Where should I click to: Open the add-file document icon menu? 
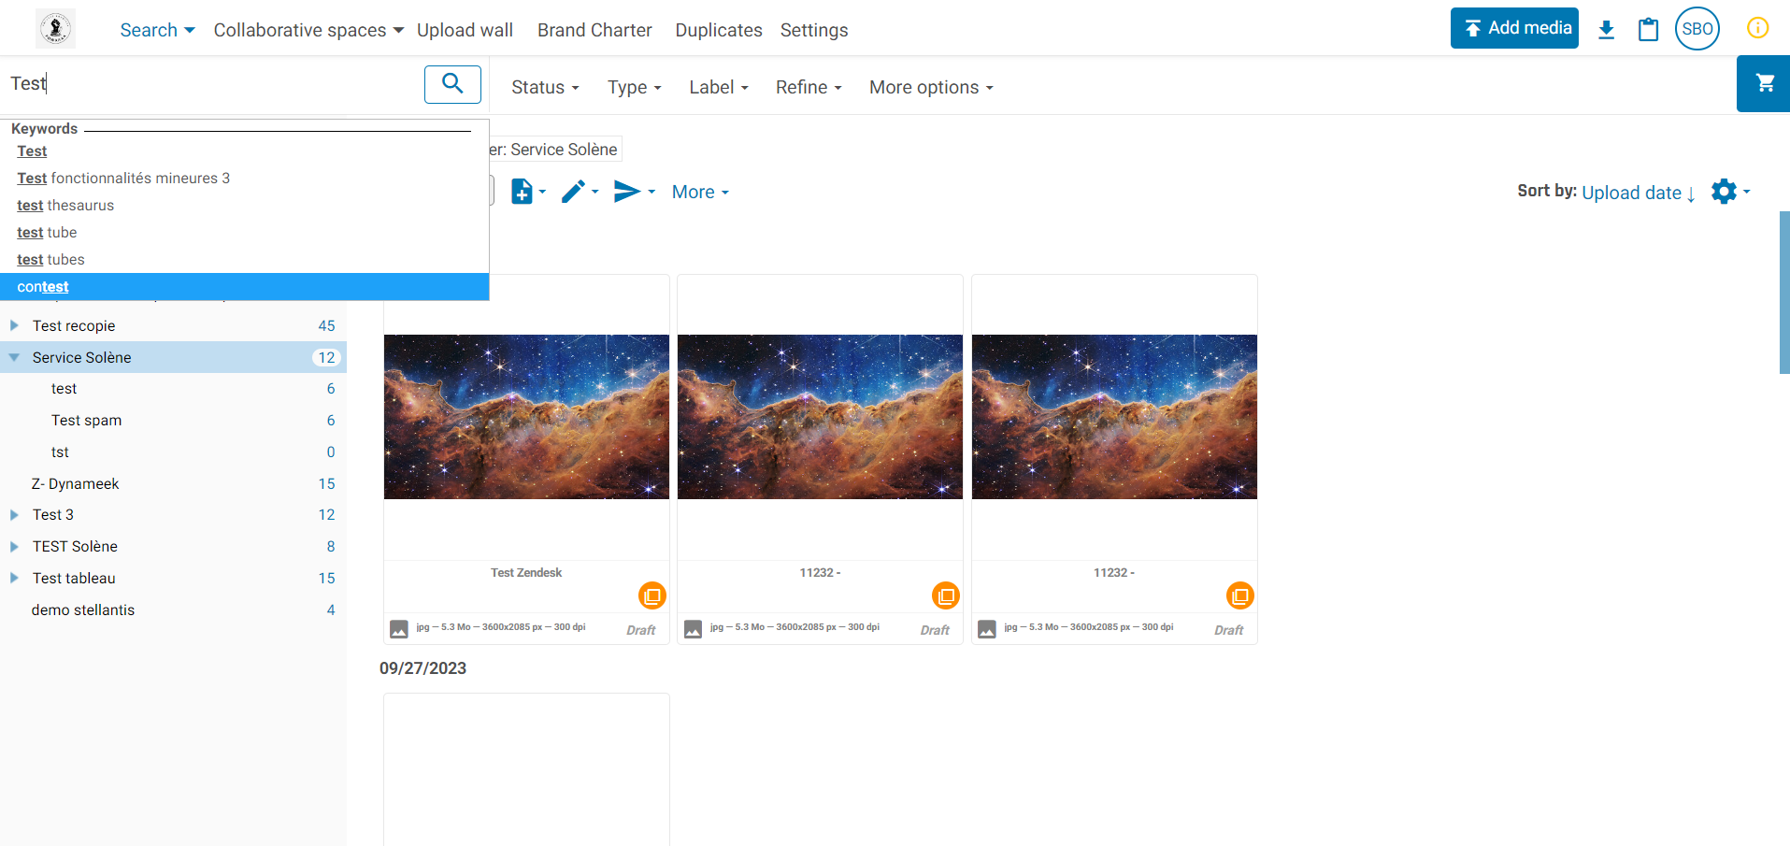coord(523,192)
